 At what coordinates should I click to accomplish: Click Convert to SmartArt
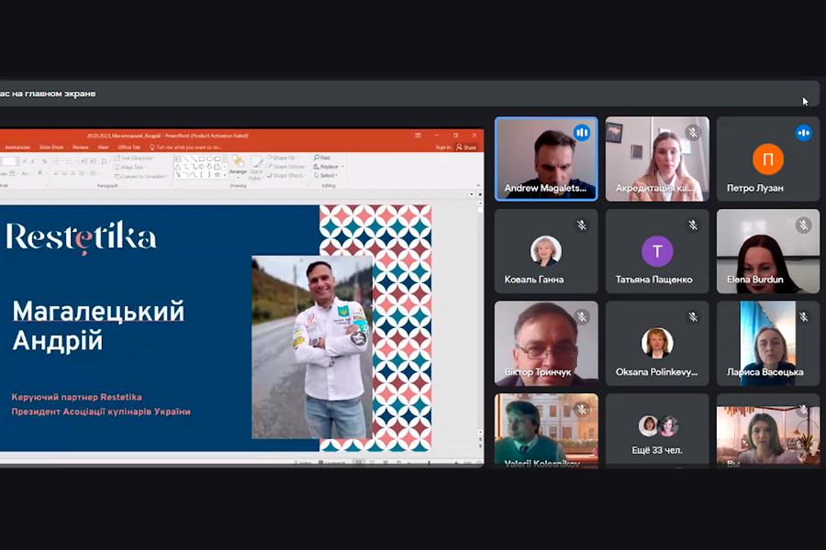pos(140,176)
